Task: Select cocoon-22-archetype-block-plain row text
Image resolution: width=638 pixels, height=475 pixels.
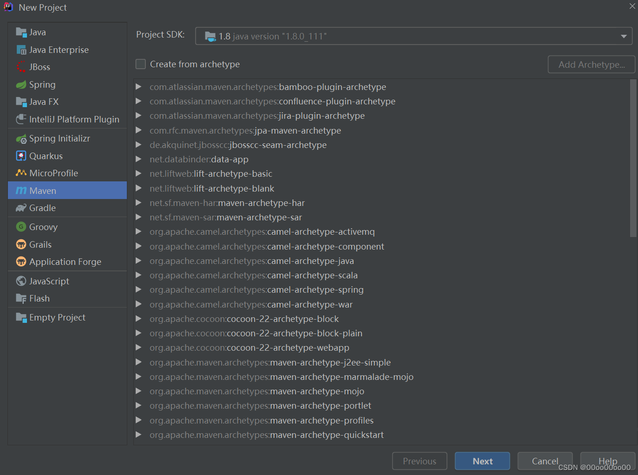Action: [x=256, y=333]
